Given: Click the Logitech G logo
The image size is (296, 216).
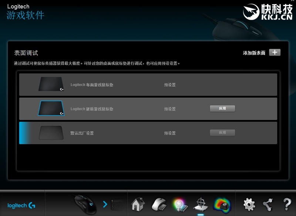Looking at the screenshot, I should [x=21, y=205].
